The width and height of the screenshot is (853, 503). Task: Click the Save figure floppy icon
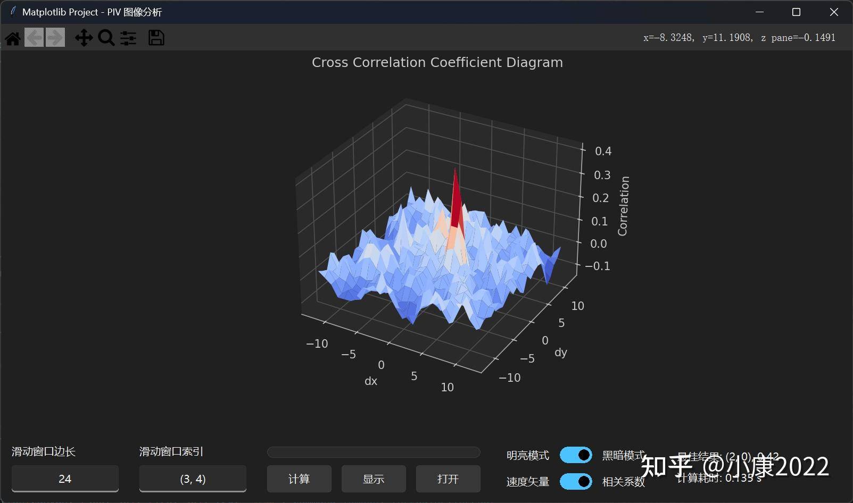(x=156, y=38)
